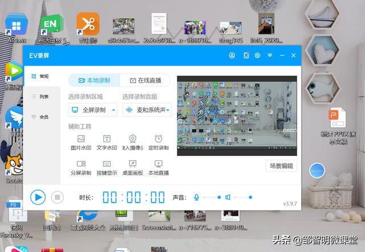Open the u=186036 image on desktop
This screenshot has height=252, width=365.
(195, 31)
